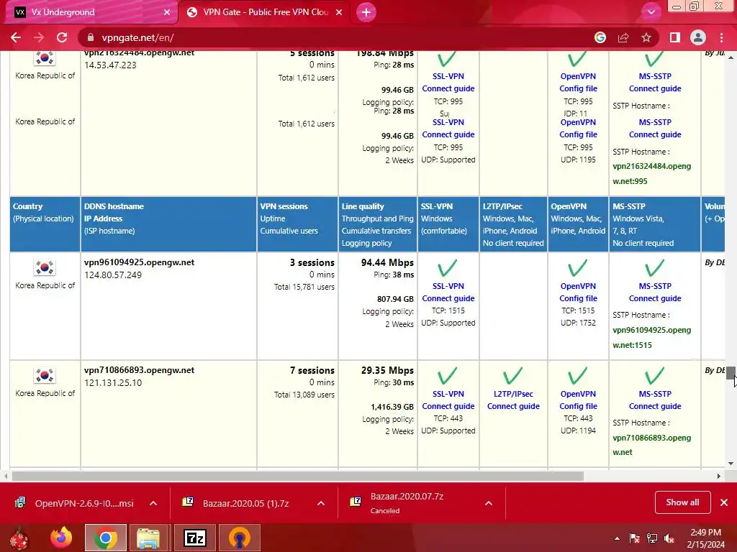
Task: Click the vertical scrollbar thumb
Action: tap(731, 373)
